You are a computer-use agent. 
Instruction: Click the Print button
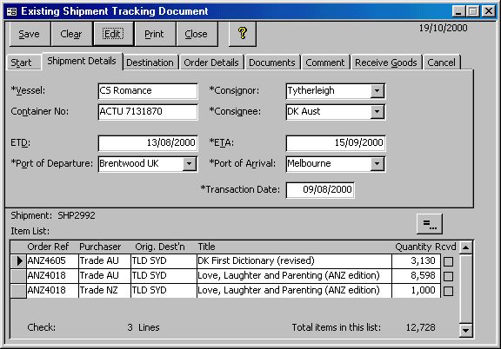pyautogui.click(x=155, y=34)
